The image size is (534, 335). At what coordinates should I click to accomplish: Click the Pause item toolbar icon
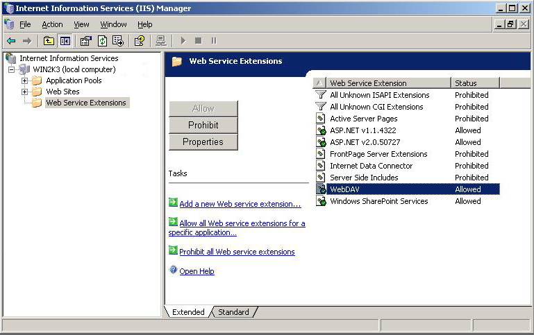pos(214,41)
